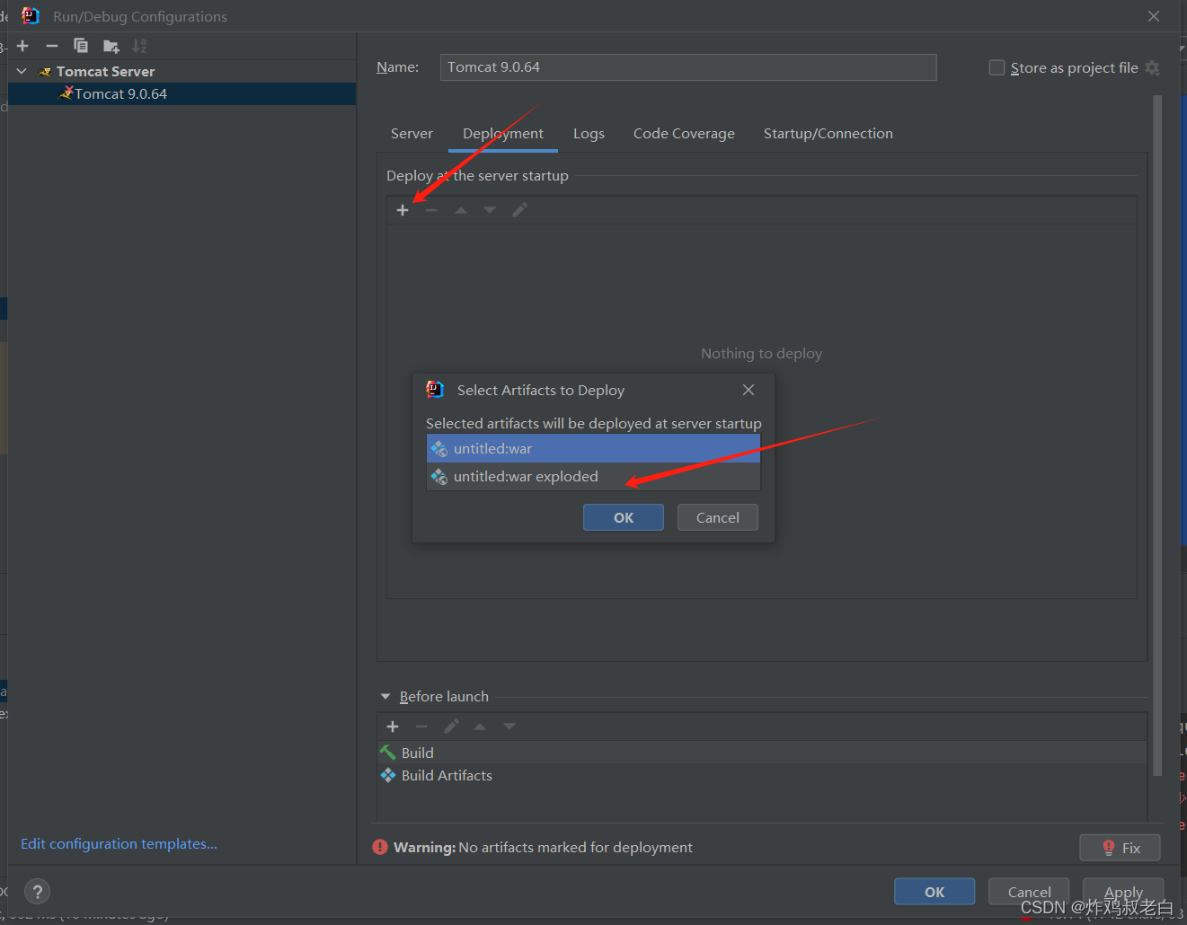Confirm artifact selection with OK
1187x925 pixels.
pyautogui.click(x=624, y=517)
